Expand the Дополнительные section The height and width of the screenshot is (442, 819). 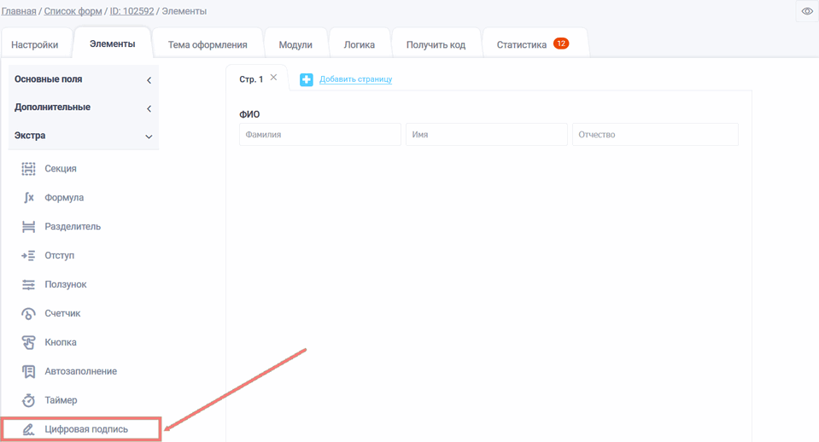pos(83,108)
